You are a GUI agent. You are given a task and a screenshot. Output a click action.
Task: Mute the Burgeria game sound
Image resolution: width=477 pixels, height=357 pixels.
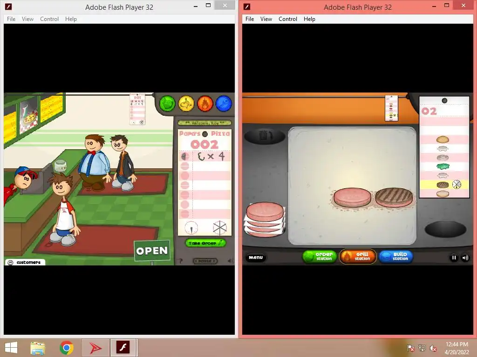point(465,258)
